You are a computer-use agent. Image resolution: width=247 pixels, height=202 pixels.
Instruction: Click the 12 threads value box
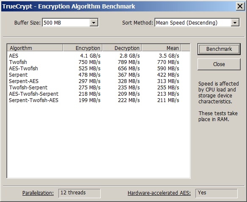point(79,193)
